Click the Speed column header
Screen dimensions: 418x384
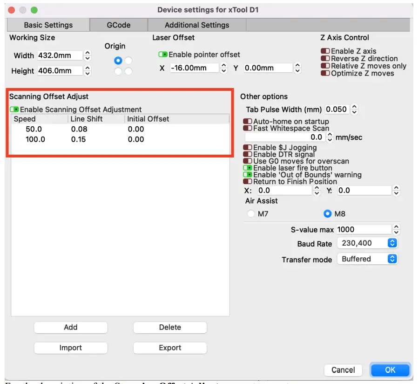(40, 119)
